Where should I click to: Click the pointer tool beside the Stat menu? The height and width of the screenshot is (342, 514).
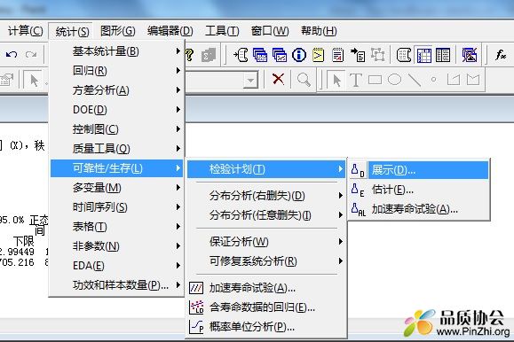(x=34, y=80)
